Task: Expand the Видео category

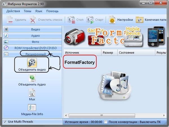Action: pos(32,29)
